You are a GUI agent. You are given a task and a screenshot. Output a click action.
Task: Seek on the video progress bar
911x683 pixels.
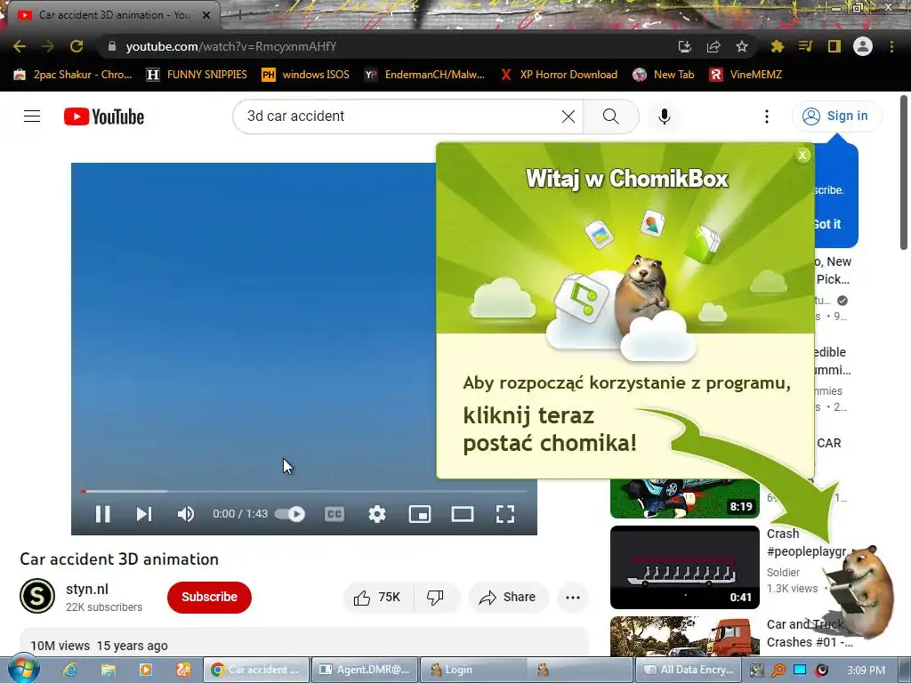click(304, 491)
